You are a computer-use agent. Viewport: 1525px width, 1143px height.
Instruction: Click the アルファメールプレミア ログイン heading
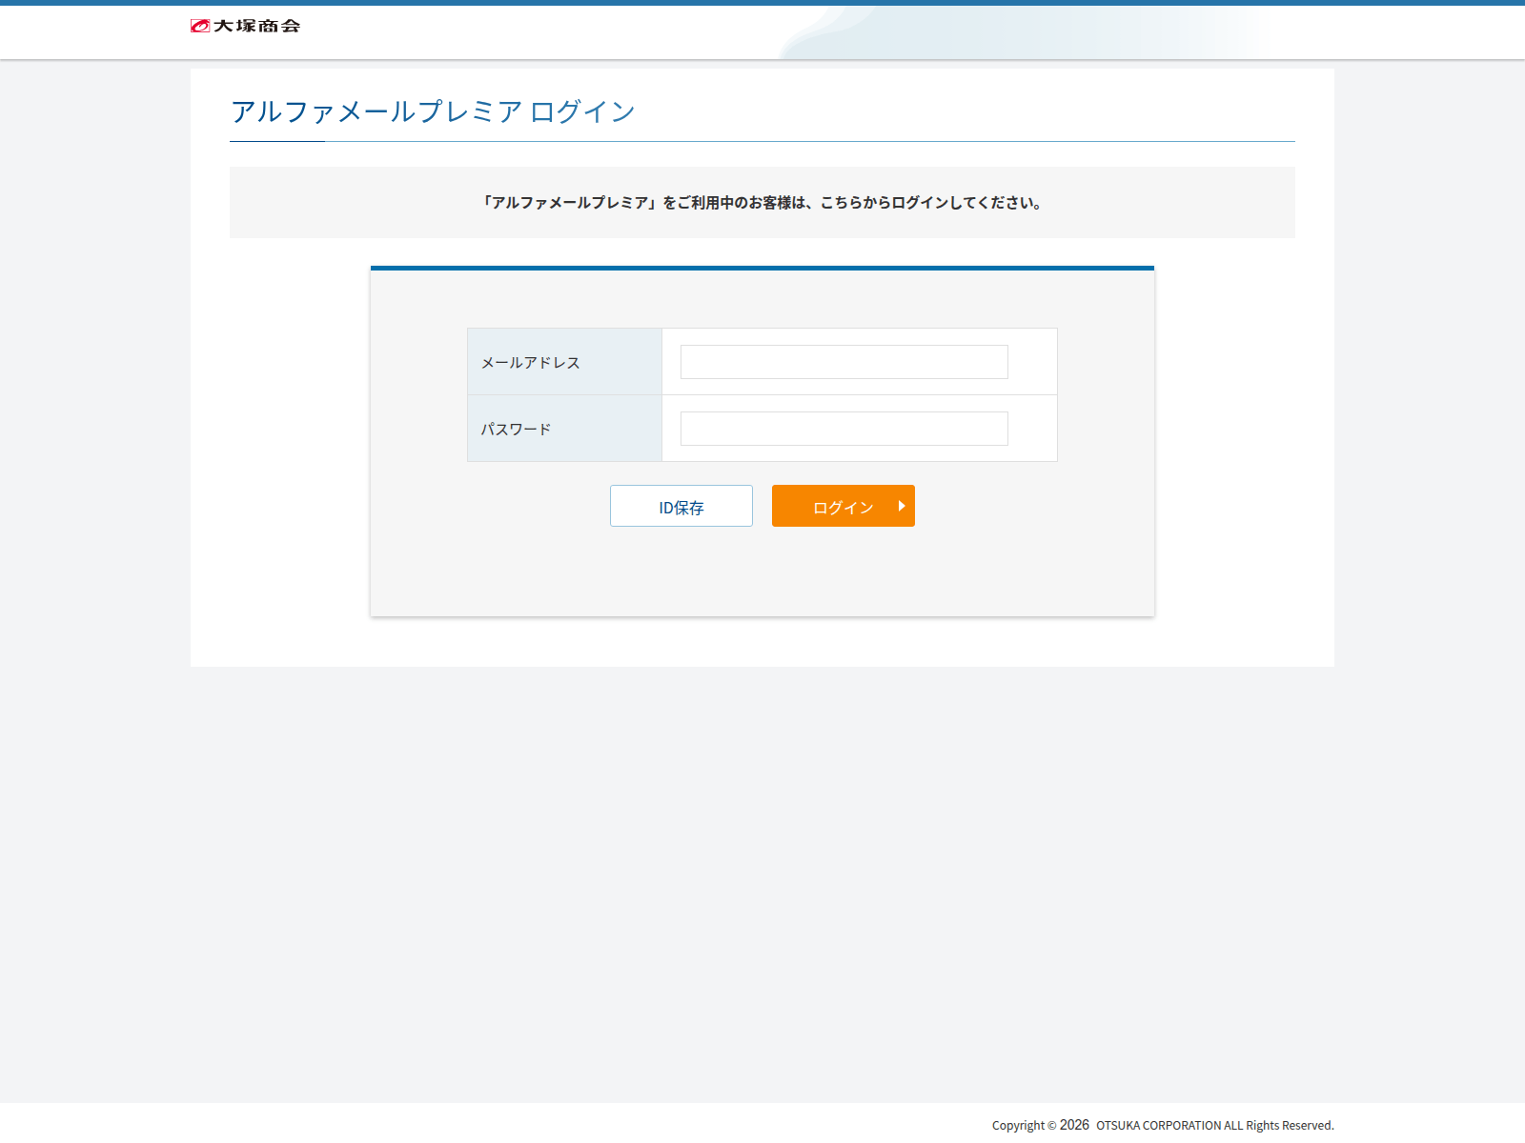point(433,111)
